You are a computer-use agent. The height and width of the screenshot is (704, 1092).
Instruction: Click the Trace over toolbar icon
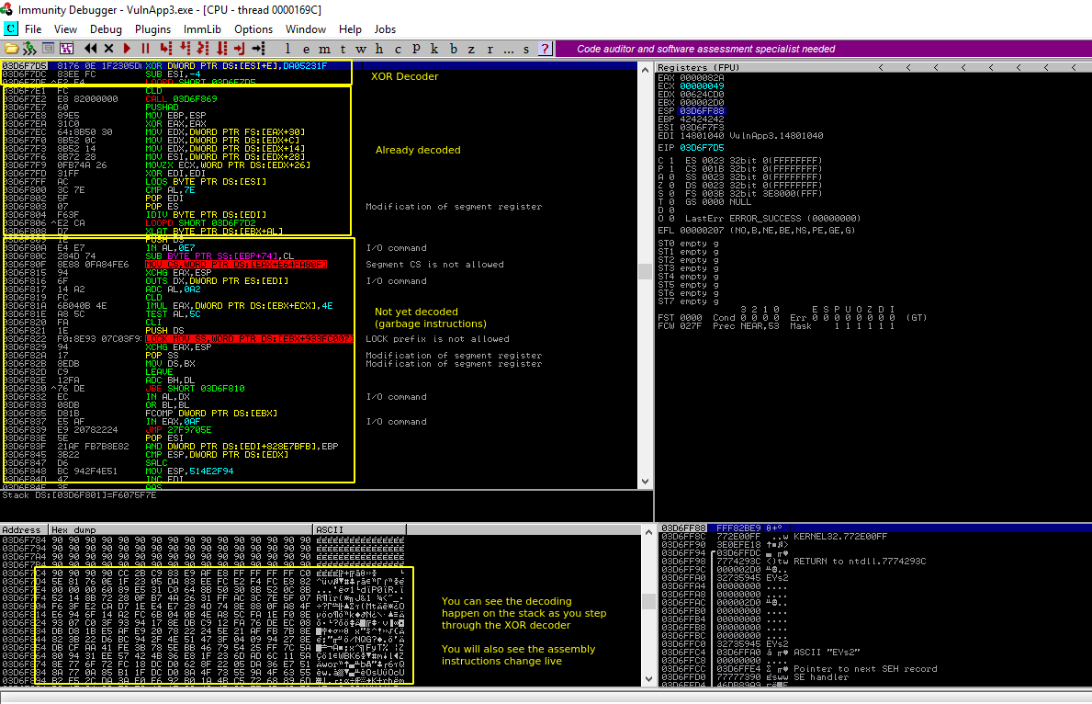click(221, 49)
